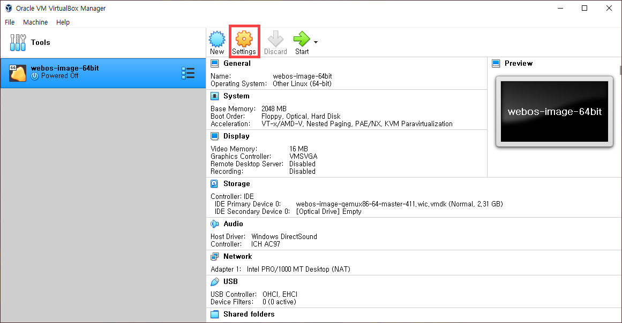Click the '0 (0 active)' device filters value

point(279,302)
